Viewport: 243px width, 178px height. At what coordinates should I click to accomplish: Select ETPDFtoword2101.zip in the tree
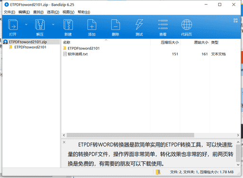coord(28,42)
